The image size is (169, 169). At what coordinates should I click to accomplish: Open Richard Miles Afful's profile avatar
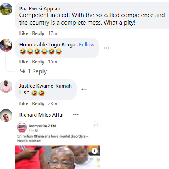[x=6, y=115]
